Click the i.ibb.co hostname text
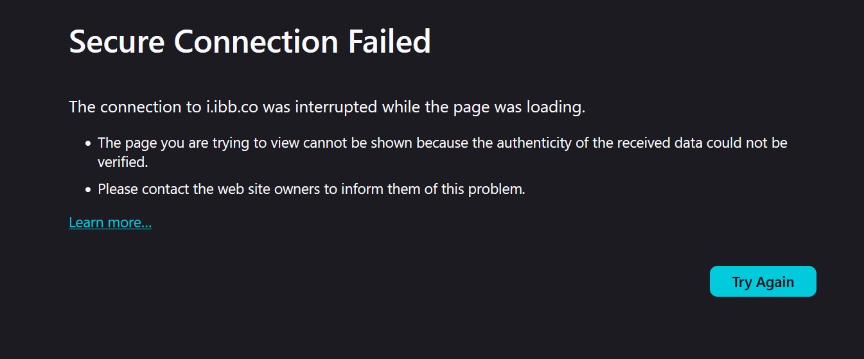The width and height of the screenshot is (864, 359). pos(232,107)
